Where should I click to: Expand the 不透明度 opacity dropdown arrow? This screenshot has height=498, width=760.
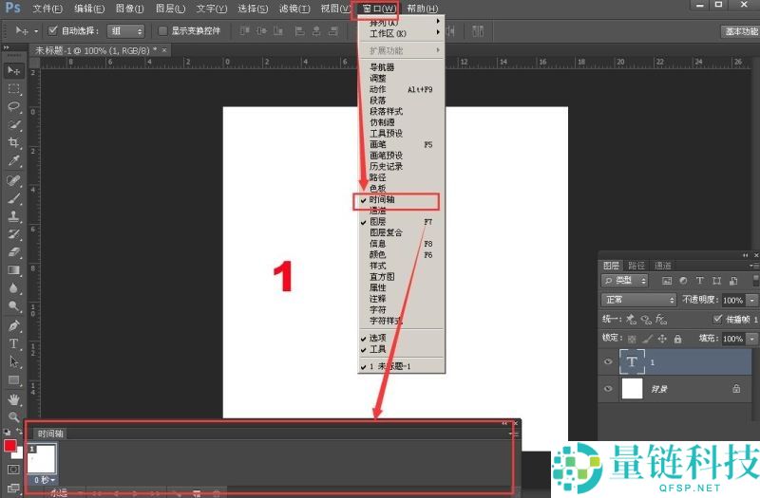pos(752,300)
